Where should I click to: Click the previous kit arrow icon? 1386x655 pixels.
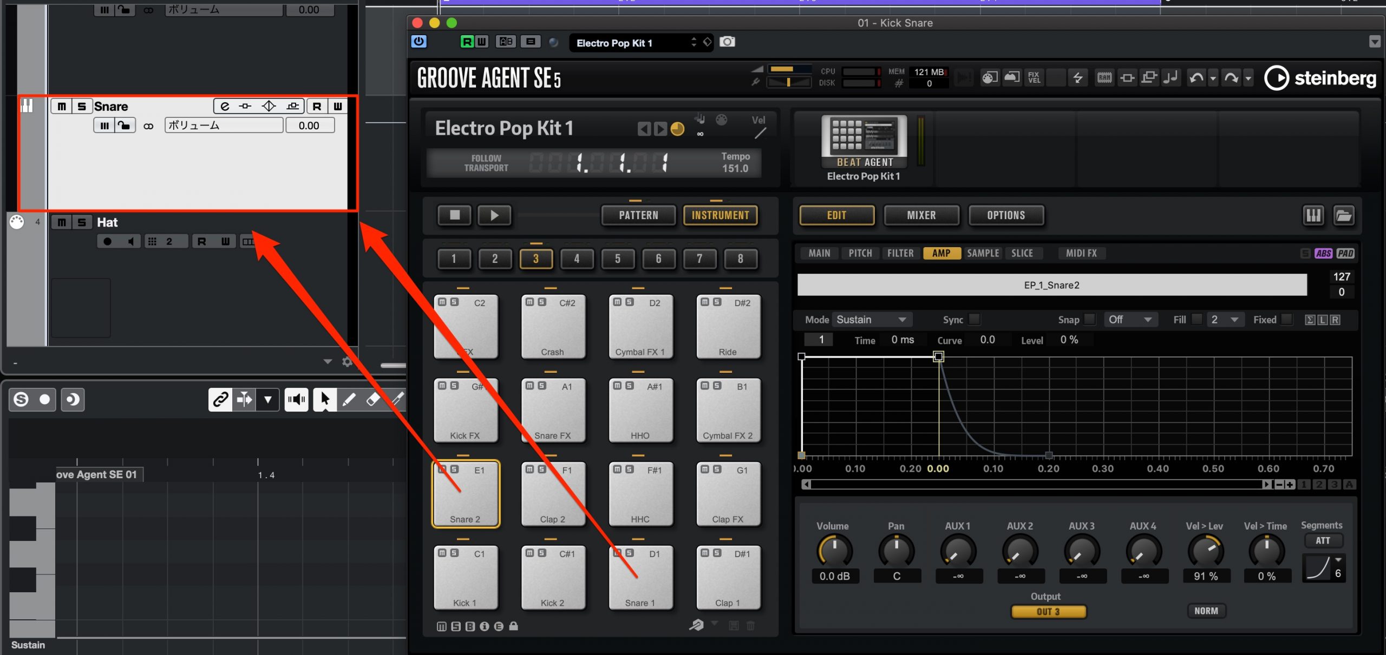click(644, 129)
